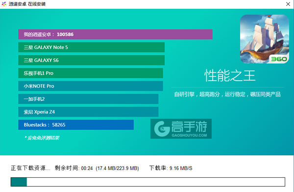Select the 三星 GALAXY Note 5 bar

tap(91, 47)
